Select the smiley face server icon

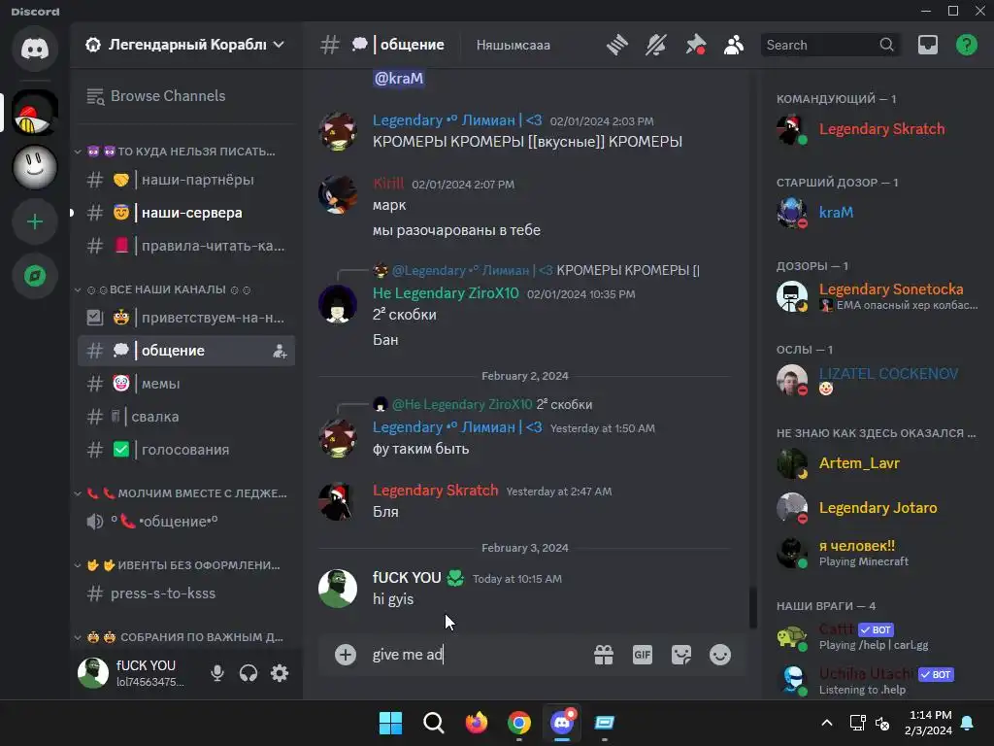[35, 167]
